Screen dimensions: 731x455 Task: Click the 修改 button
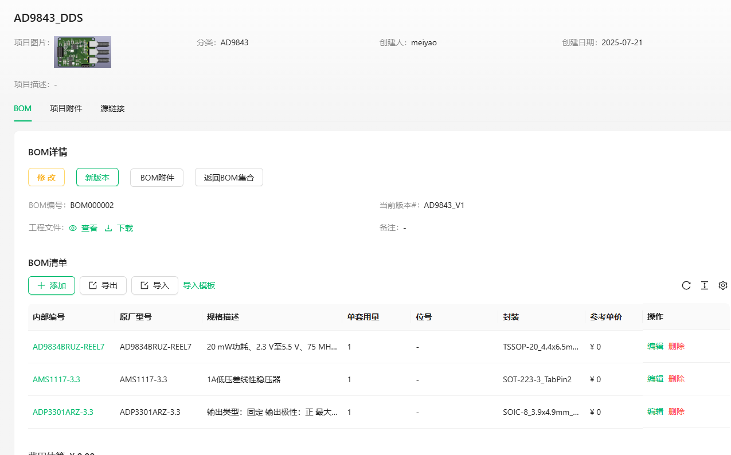click(x=46, y=177)
